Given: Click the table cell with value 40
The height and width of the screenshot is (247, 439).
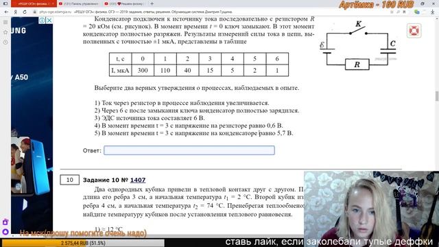Looking at the screenshot, I should coord(187,71).
